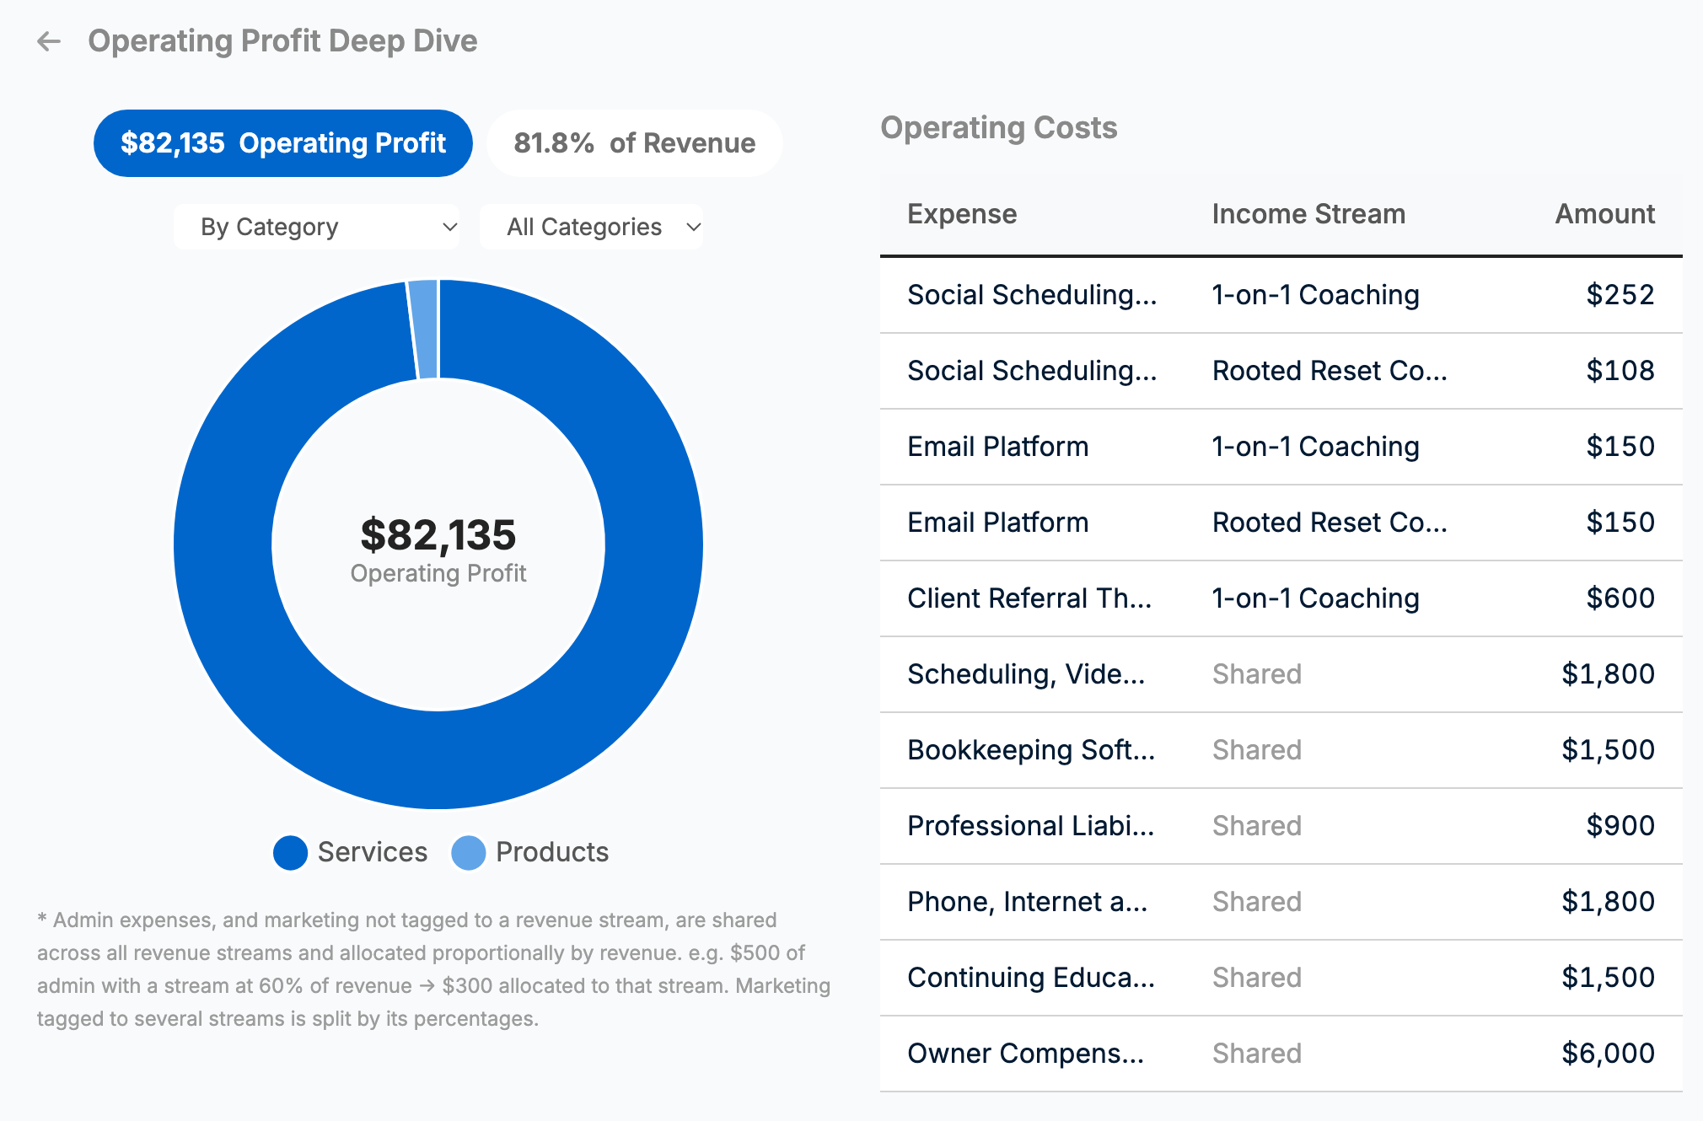Open the By Category dropdown
This screenshot has width=1703, height=1121.
tap(317, 227)
